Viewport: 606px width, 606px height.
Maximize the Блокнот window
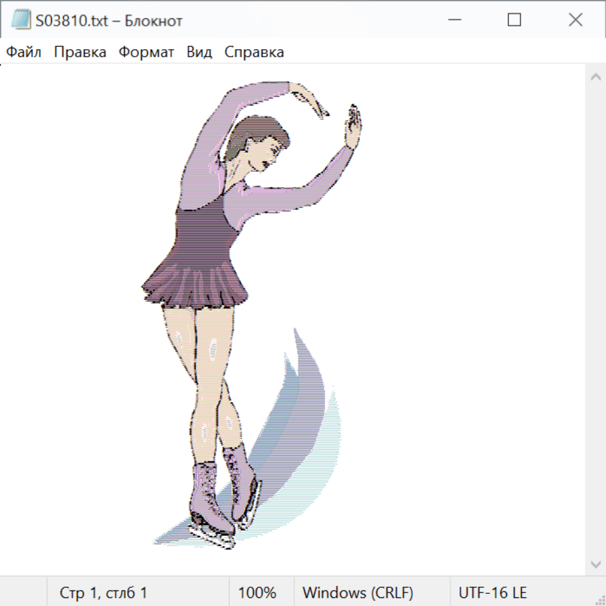pos(514,20)
